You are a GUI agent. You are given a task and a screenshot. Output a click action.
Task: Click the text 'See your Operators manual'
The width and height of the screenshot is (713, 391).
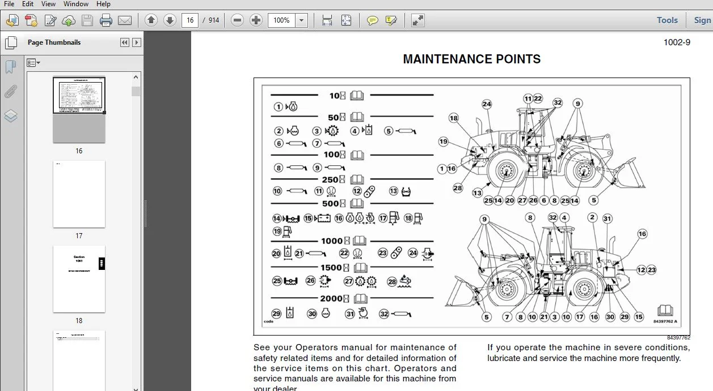311,347
